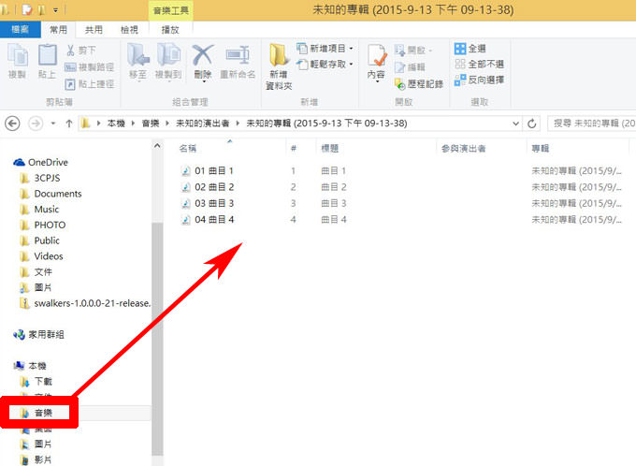
Task: Click 反向選擇 (Invert selection)
Action: [x=482, y=80]
